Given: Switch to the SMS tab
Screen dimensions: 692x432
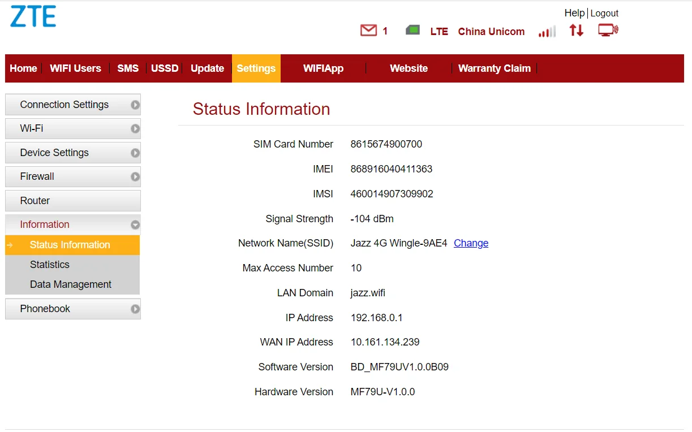Looking at the screenshot, I should [128, 68].
